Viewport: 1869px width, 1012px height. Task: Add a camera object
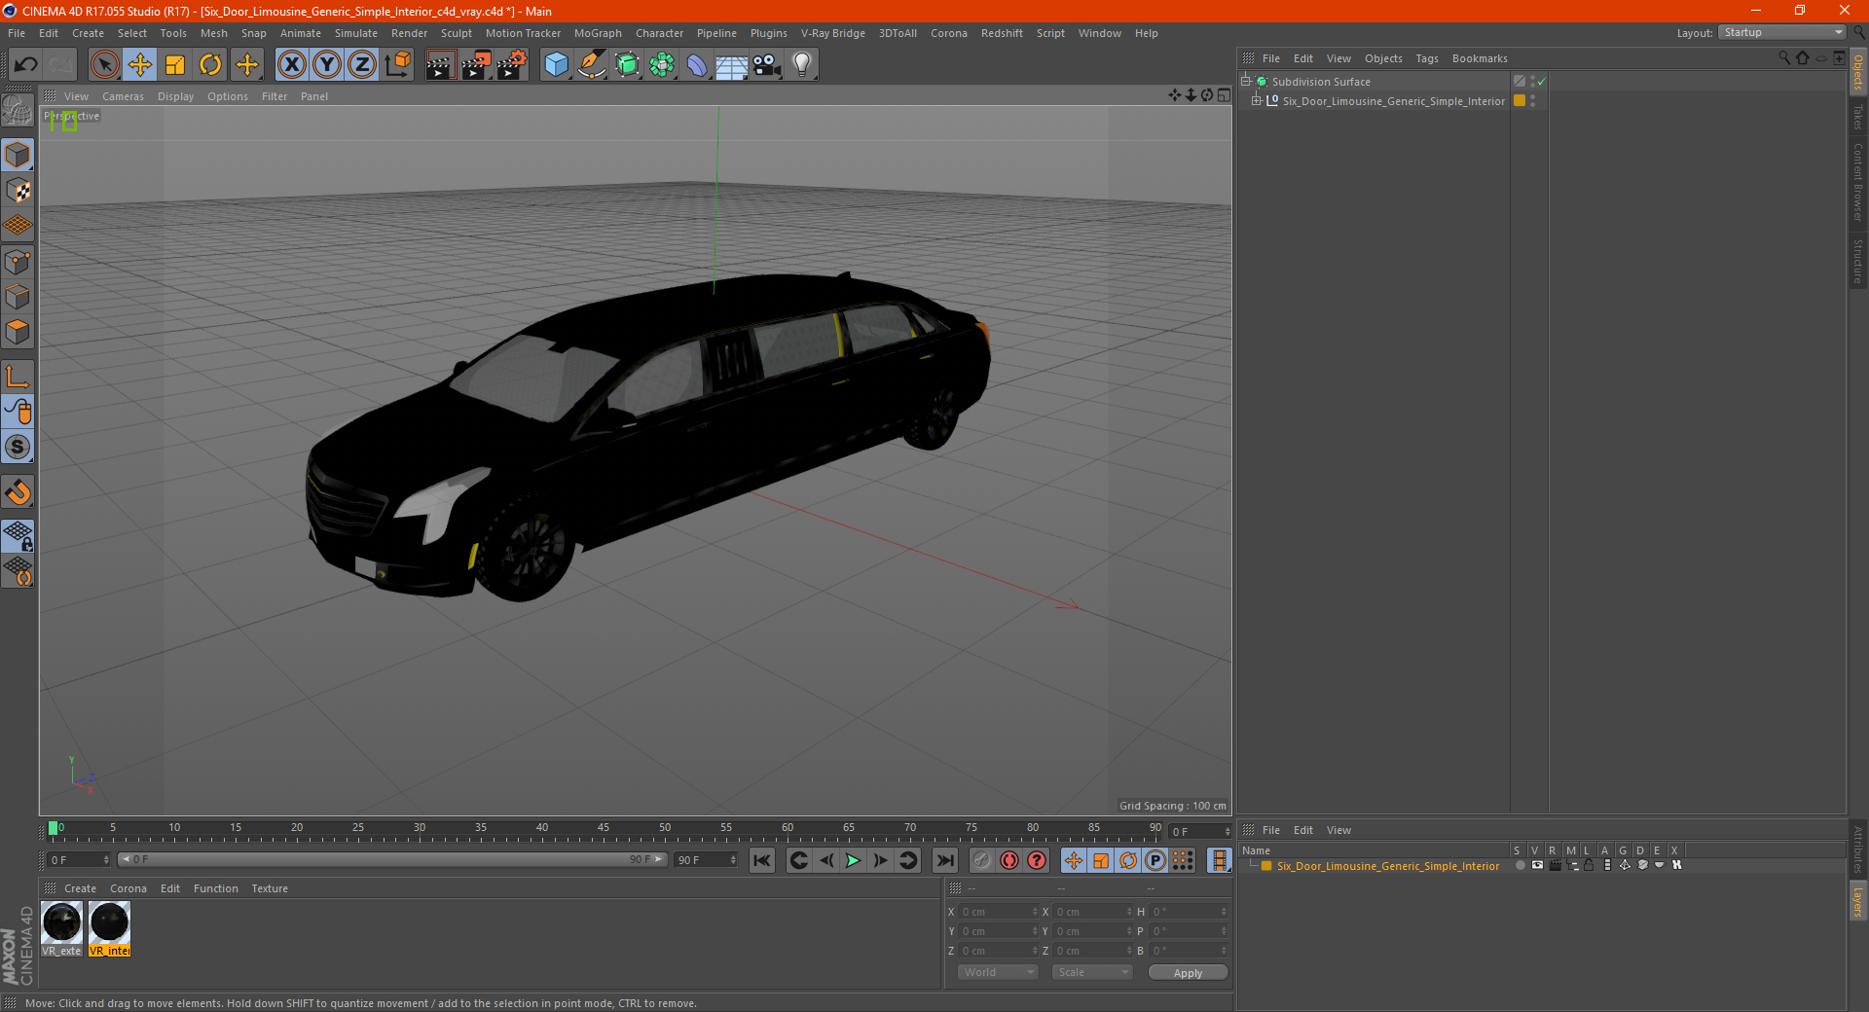tap(767, 65)
